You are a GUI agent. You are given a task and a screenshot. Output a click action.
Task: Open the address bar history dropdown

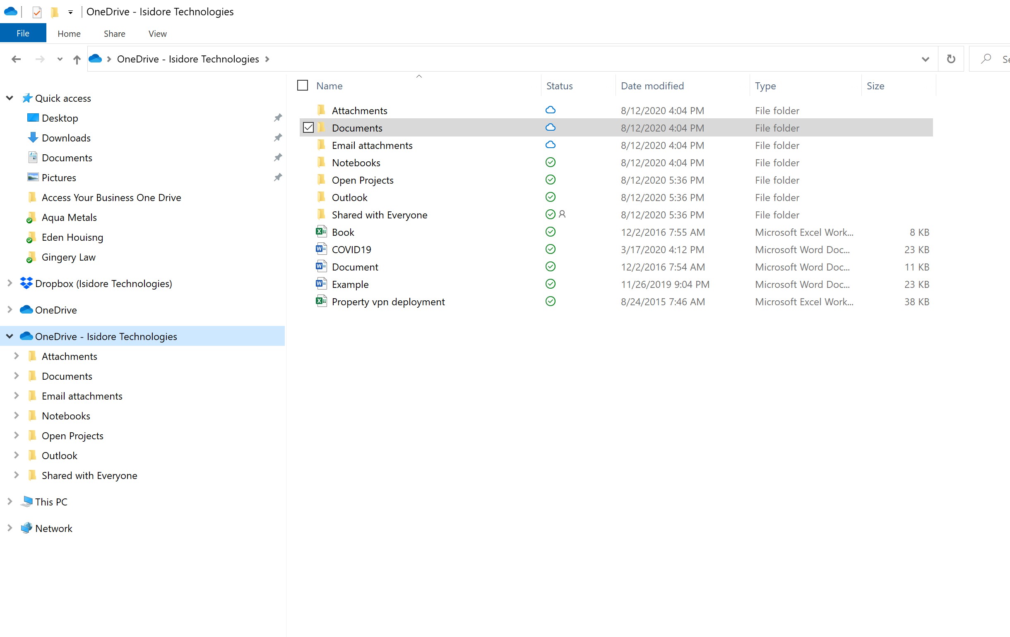click(x=925, y=59)
